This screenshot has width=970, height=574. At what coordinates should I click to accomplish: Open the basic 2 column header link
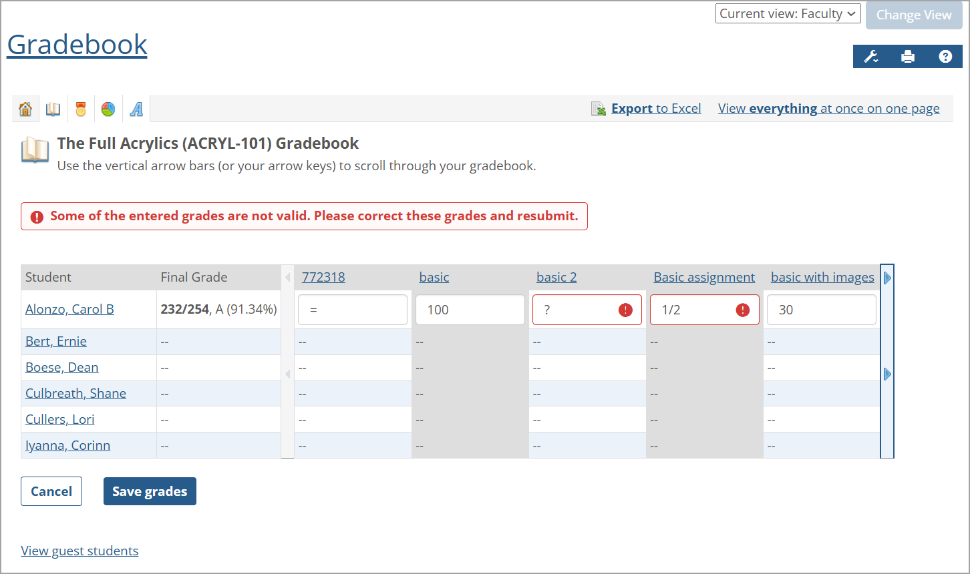click(x=556, y=277)
